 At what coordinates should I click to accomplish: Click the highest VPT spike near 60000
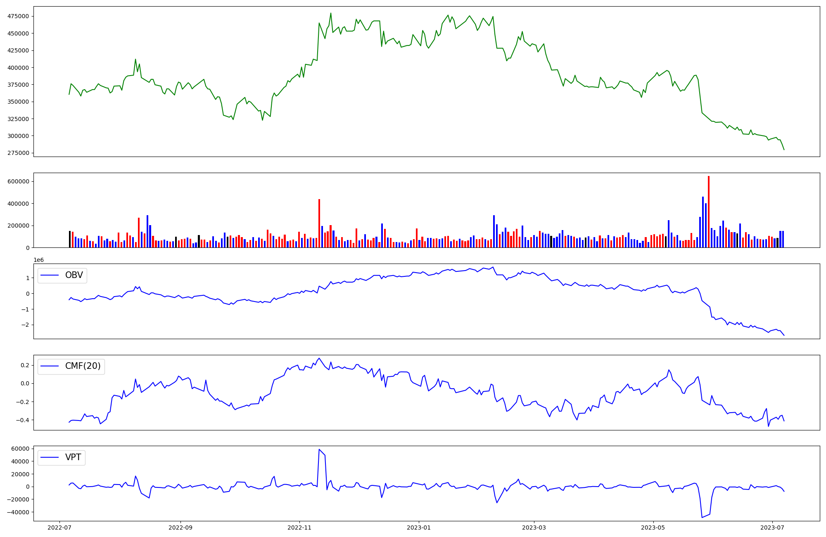319,449
